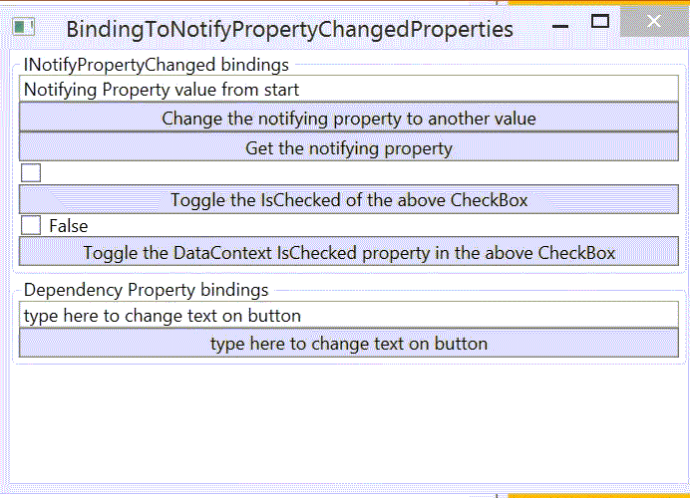The height and width of the screenshot is (498, 690).
Task: Click the 'Notifying Property value from start' text box
Action: [x=349, y=90]
